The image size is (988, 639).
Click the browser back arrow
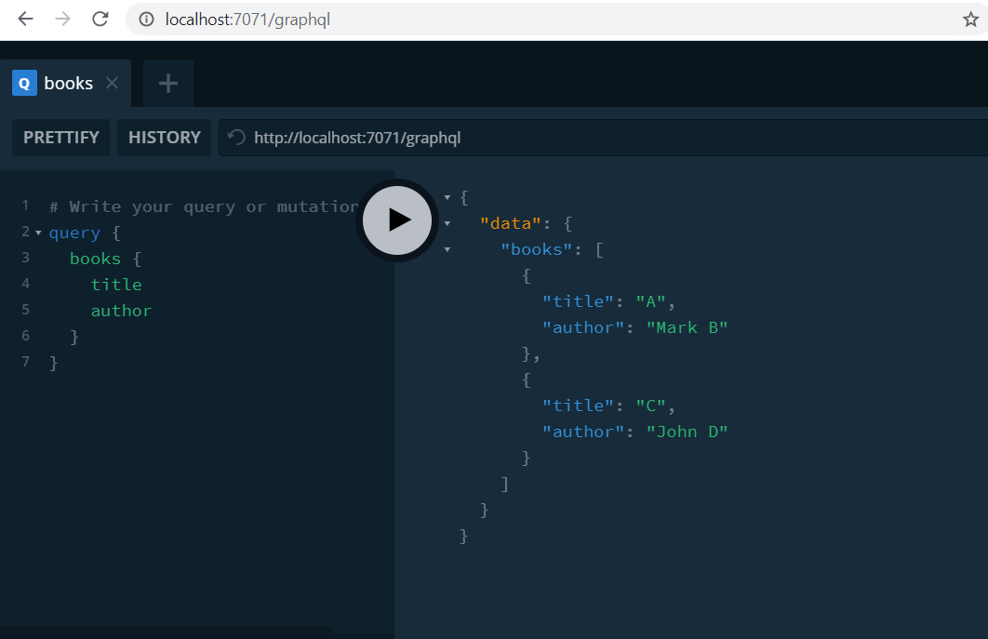(25, 19)
